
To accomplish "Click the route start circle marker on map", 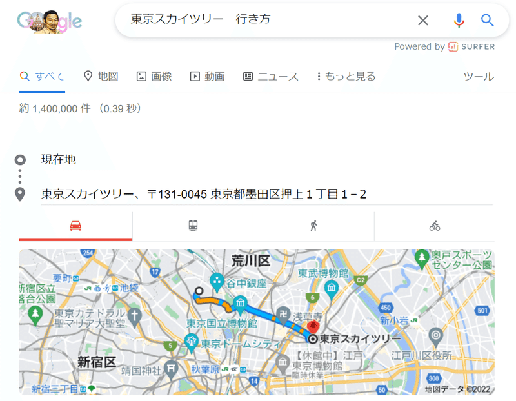I will point(199,291).
